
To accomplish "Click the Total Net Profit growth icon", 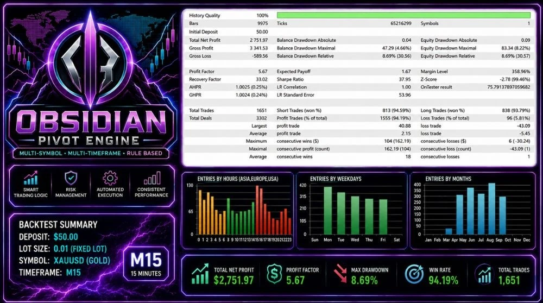I will pos(200,274).
